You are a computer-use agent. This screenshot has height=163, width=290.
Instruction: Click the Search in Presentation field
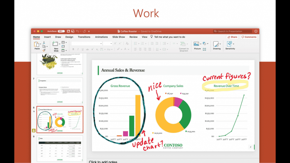click(232, 31)
